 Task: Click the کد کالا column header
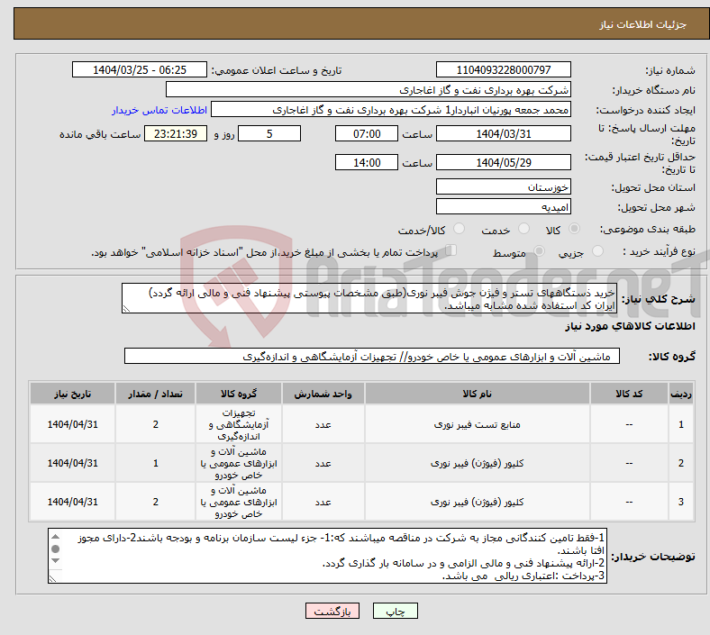[x=629, y=394]
